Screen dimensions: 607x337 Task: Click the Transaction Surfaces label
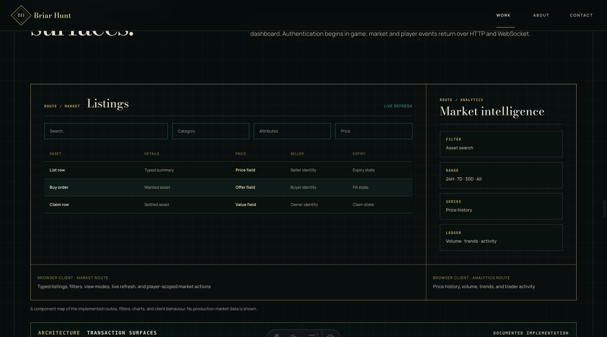click(122, 333)
